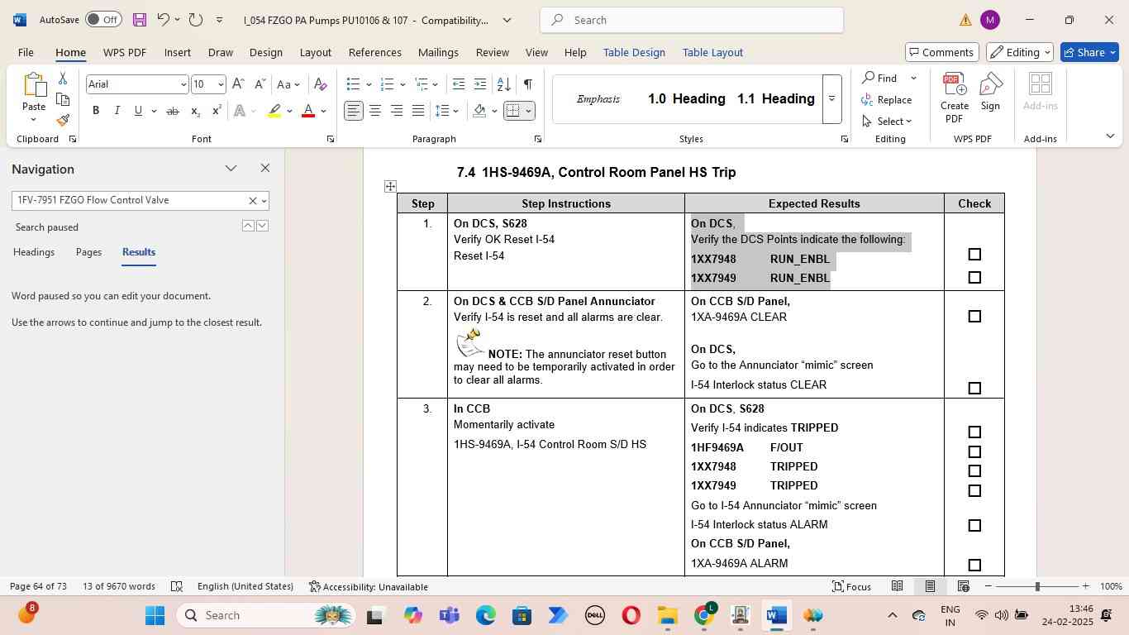The height and width of the screenshot is (635, 1129).
Task: Open the font size dropdown
Action: (x=221, y=84)
